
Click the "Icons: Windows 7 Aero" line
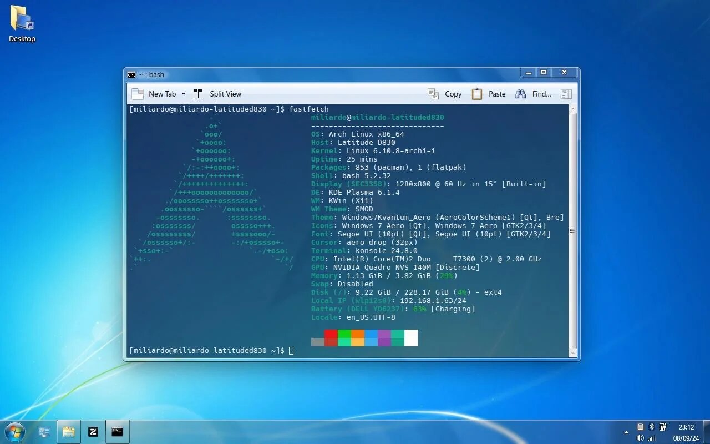point(429,225)
